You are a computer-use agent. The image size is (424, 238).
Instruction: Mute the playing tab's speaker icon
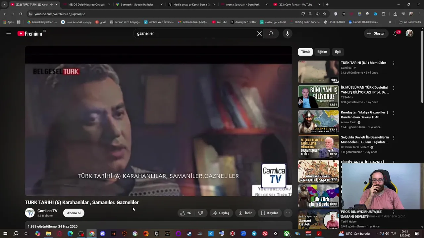[x=51, y=5]
